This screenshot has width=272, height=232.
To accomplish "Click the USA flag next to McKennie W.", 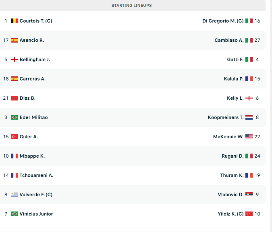I will (249, 137).
